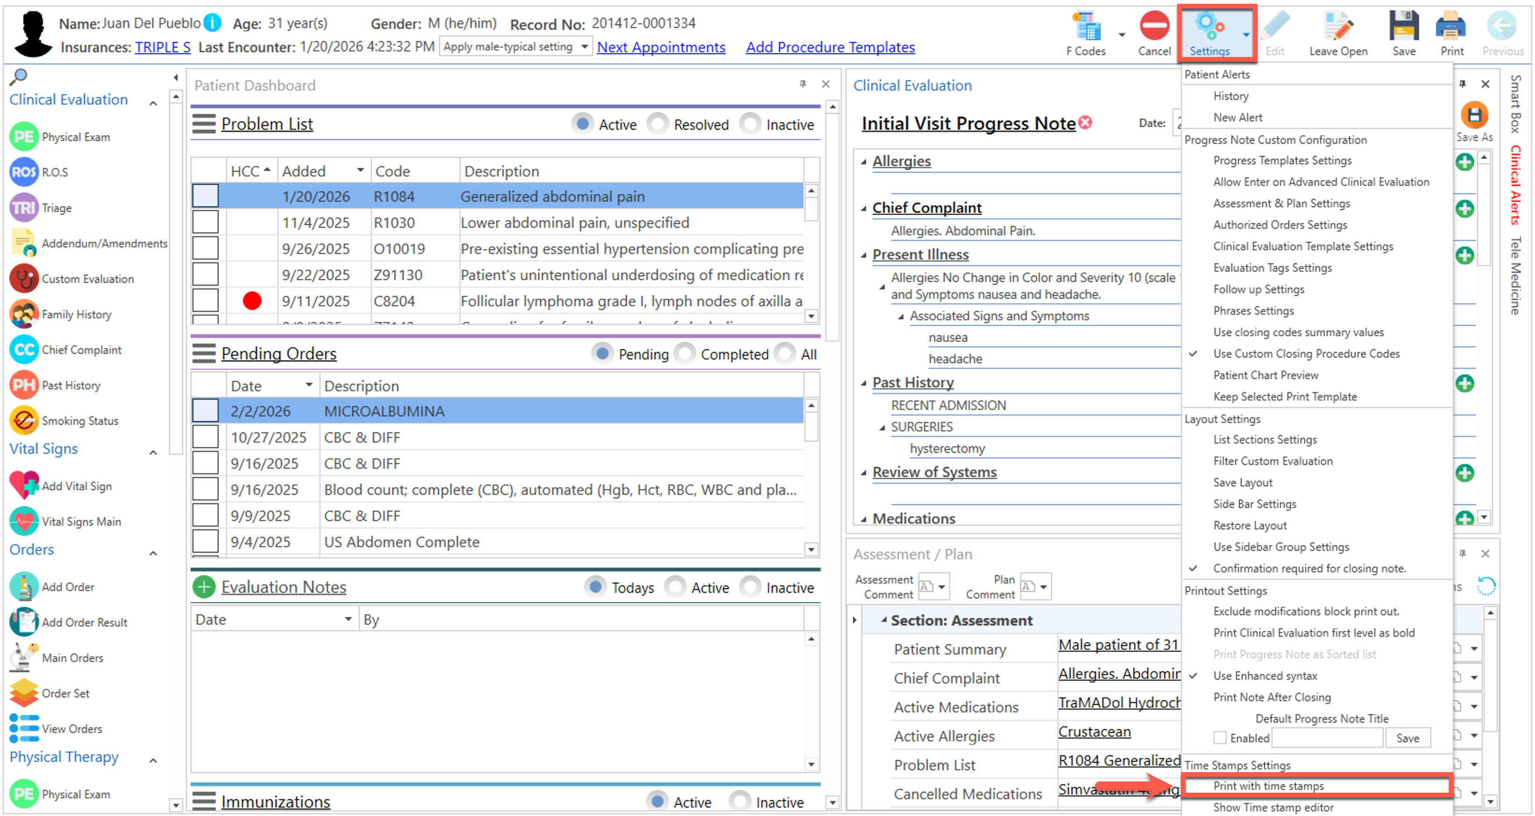Select Print with time stamps menu item
1535x816 pixels.
coord(1268,786)
